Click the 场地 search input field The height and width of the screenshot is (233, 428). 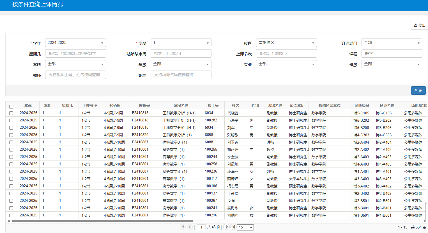(181, 75)
